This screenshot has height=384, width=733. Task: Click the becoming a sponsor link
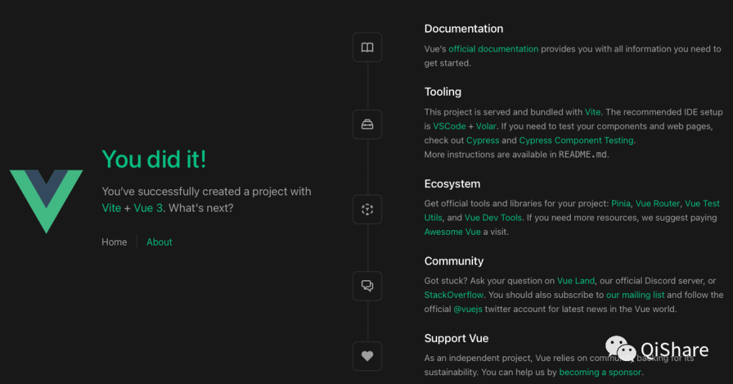(x=600, y=372)
